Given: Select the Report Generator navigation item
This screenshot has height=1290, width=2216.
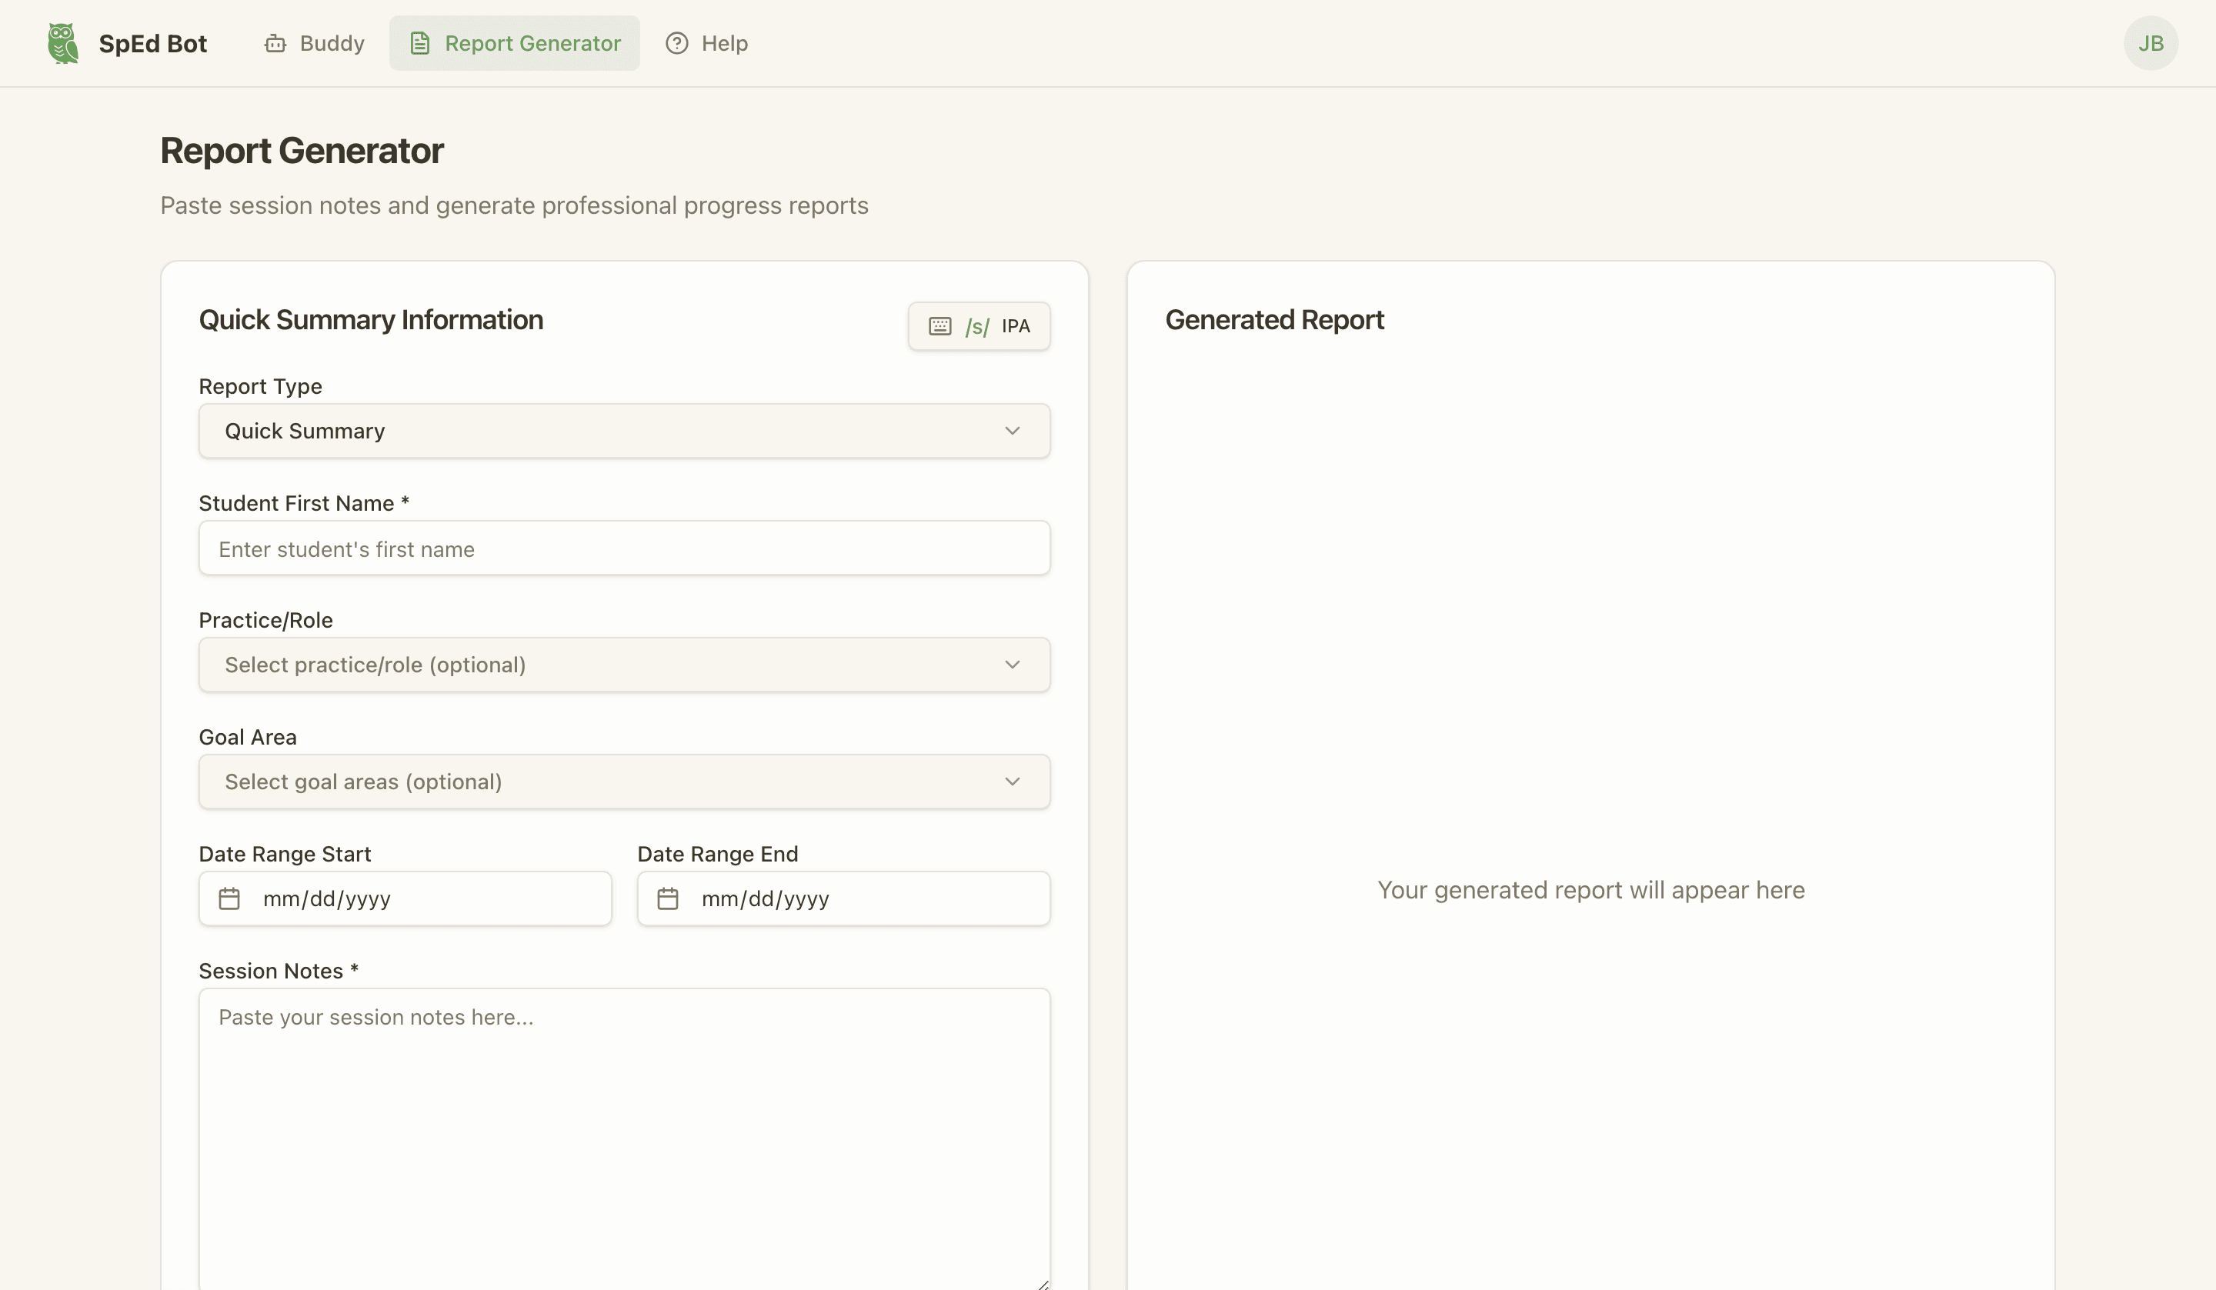Looking at the screenshot, I should pos(515,42).
